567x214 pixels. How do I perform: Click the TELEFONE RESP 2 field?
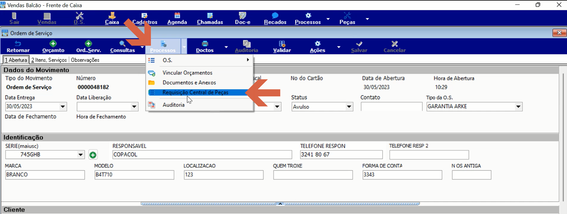click(x=429, y=155)
